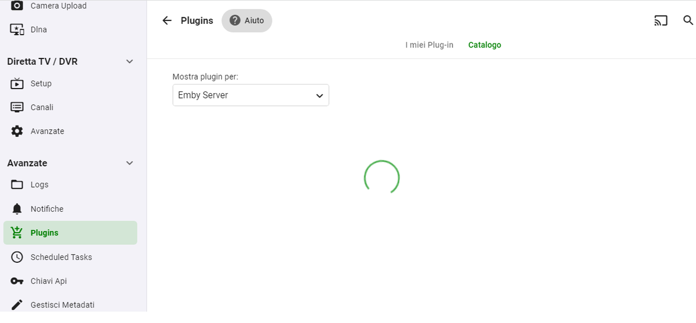696x323 pixels.
Task: Click the Canali channels icon
Action: [x=17, y=107]
